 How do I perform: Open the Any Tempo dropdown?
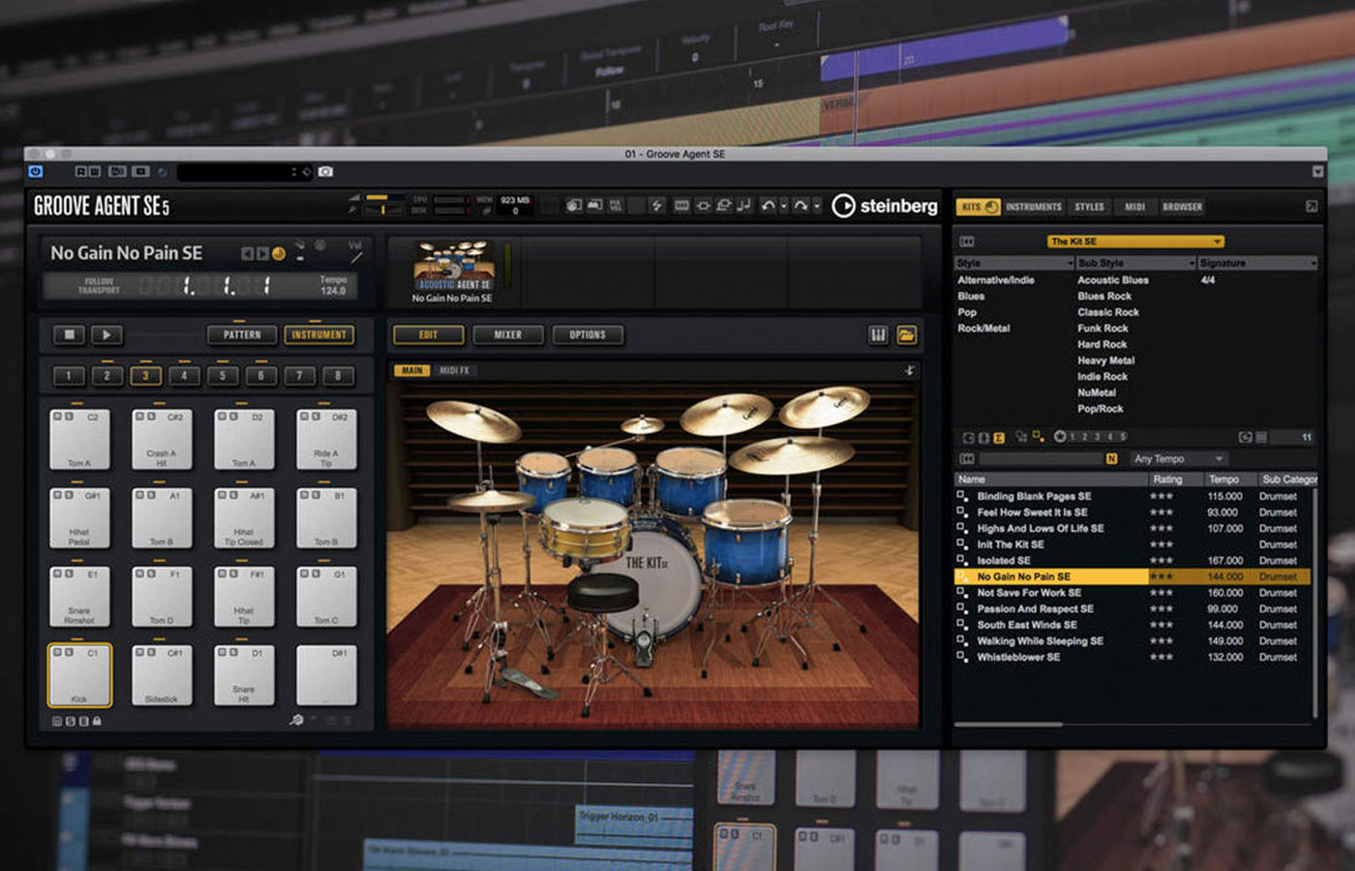[1179, 459]
